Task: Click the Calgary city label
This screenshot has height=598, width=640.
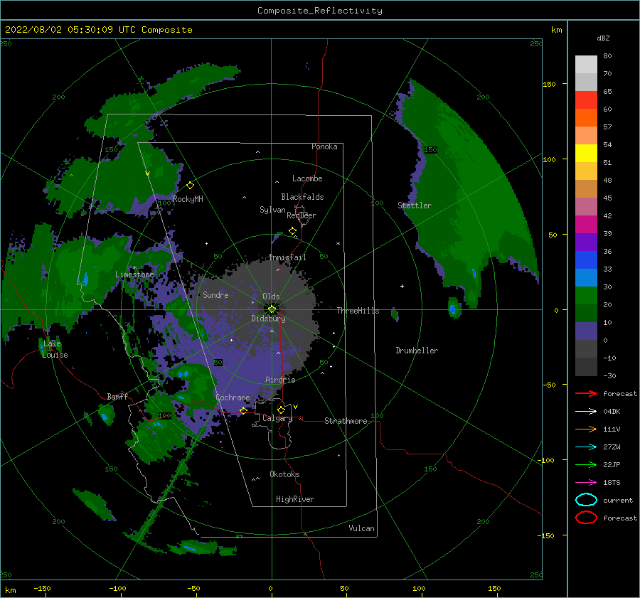Action: (277, 418)
